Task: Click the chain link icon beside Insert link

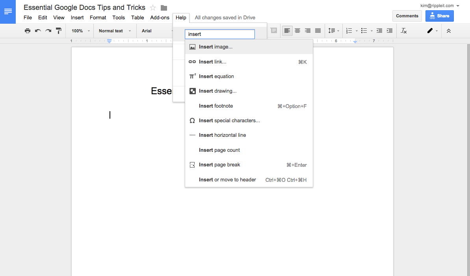Action: [192, 62]
